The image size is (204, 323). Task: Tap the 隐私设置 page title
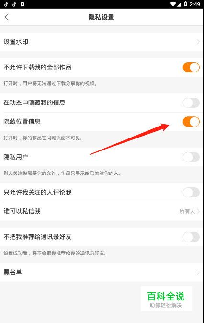tap(101, 17)
